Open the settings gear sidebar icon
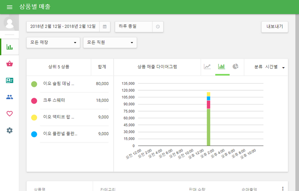Image resolution: width=299 pixels, height=191 pixels. pos(10,130)
